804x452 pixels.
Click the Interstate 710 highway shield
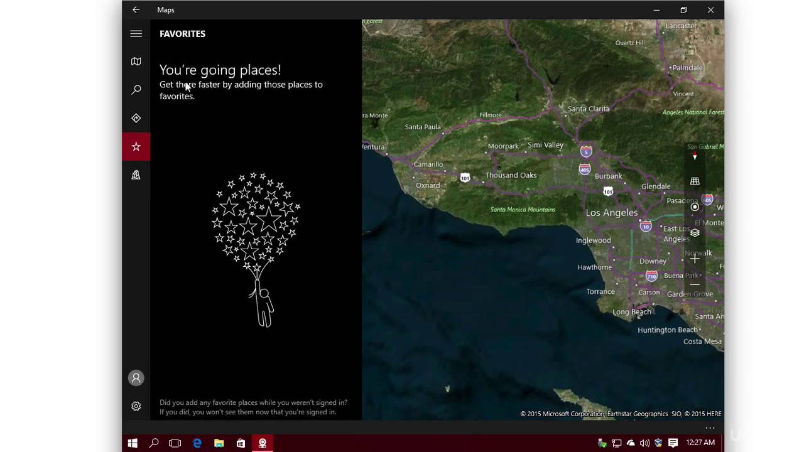coord(651,276)
